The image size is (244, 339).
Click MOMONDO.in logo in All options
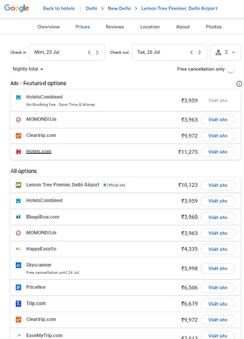tap(18, 233)
